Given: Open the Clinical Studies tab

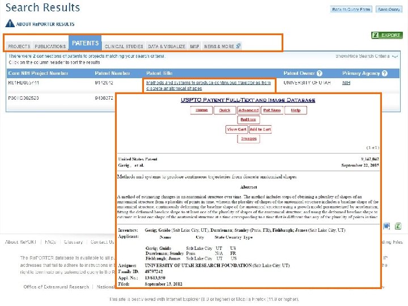Looking at the screenshot, I should pos(124,46).
